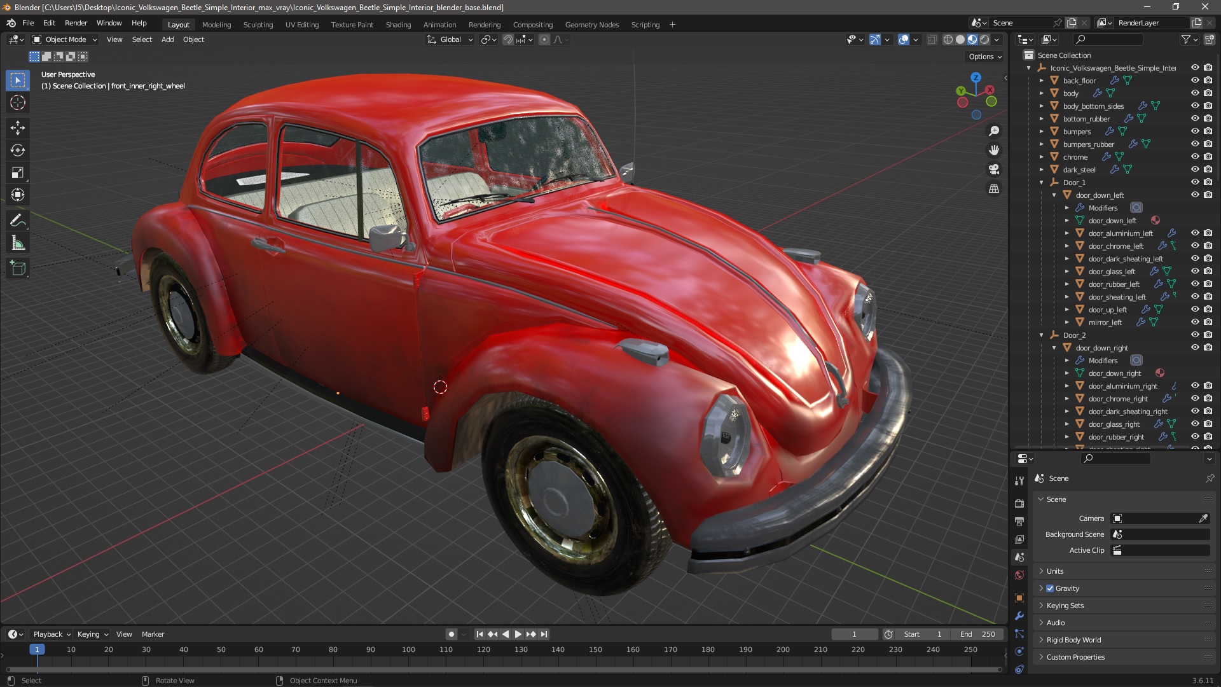The image size is (1221, 687).
Task: Hide the chrome object in viewport
Action: 1195,156
